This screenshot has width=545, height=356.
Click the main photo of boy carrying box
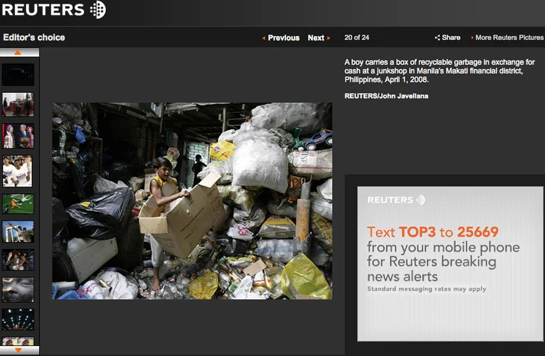(192, 201)
